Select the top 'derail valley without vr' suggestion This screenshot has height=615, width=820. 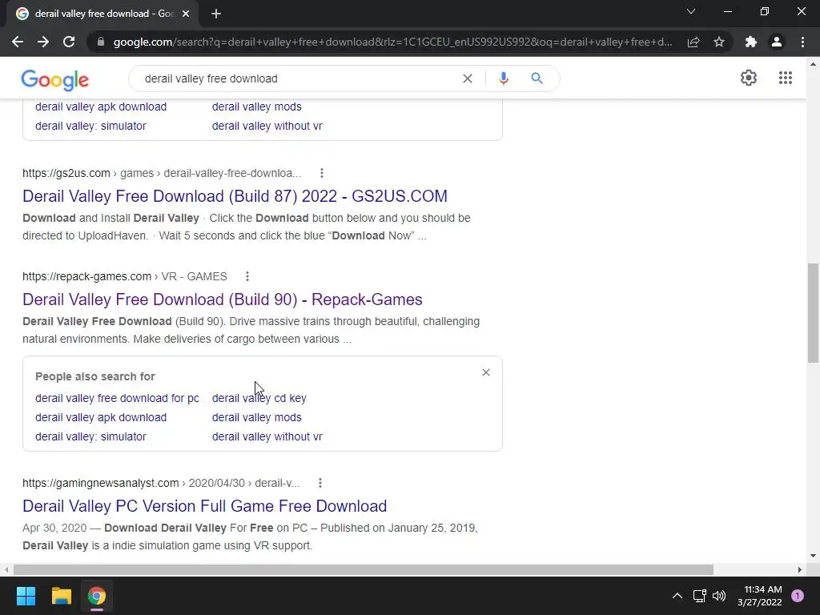tap(267, 126)
